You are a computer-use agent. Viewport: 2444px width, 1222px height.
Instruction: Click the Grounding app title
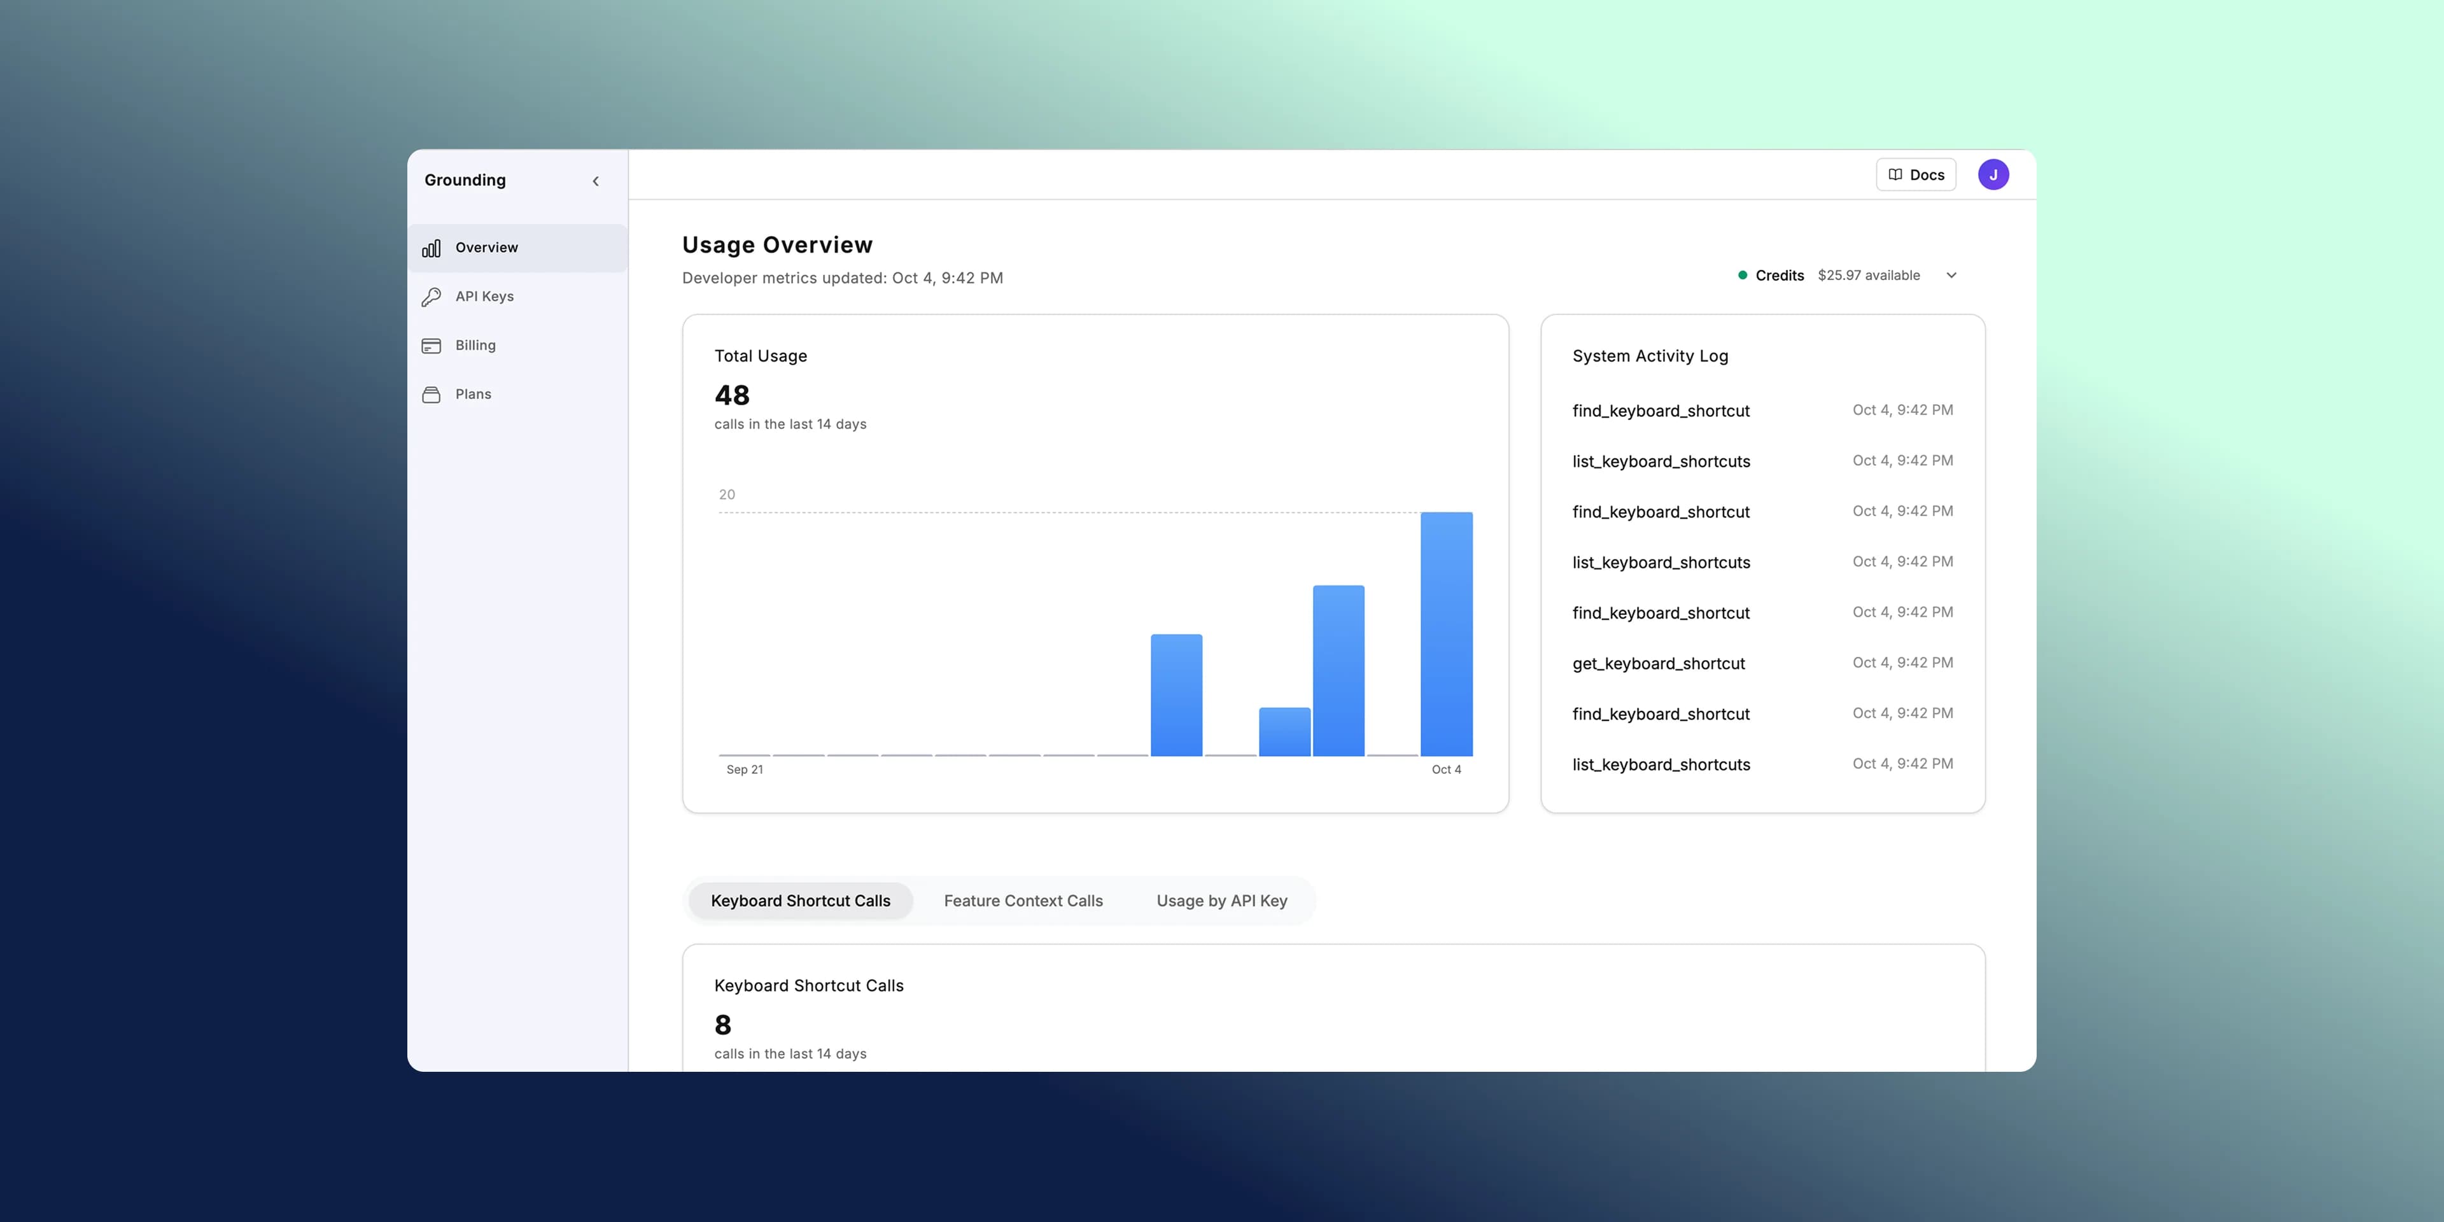click(x=465, y=180)
